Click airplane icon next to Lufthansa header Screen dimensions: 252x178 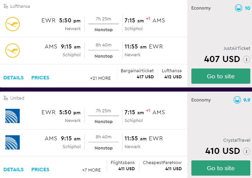pos(6,6)
